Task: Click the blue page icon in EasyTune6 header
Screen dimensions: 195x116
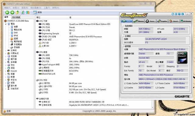Action: click(173, 14)
